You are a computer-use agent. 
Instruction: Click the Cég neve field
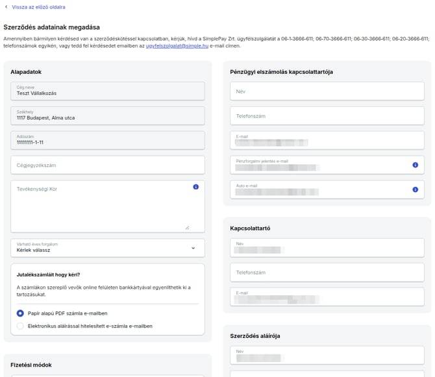[x=107, y=91]
